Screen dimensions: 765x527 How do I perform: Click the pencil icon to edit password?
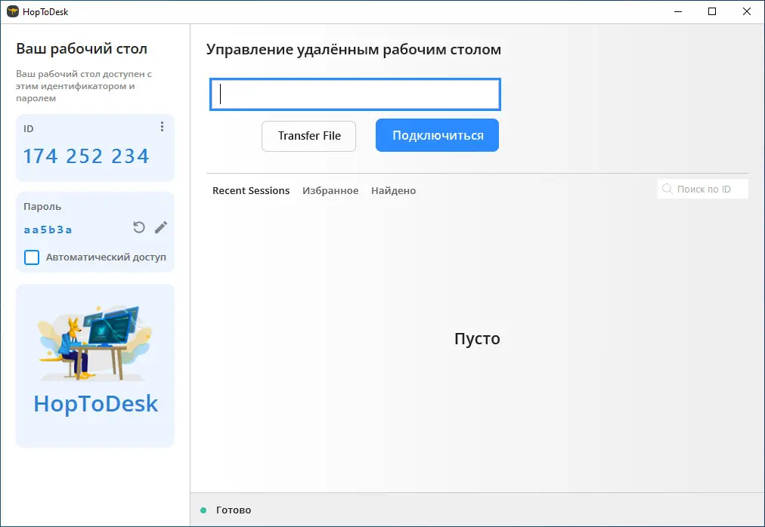click(161, 227)
